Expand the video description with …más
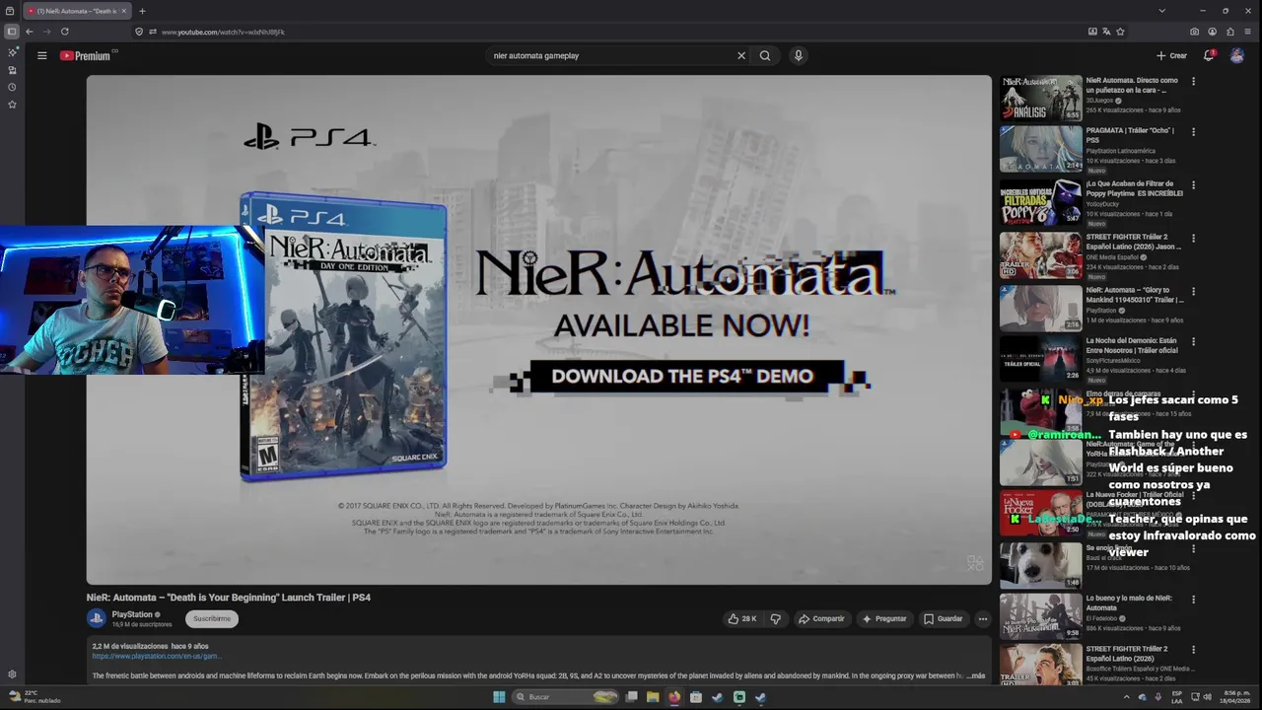The image size is (1262, 710). click(x=976, y=675)
